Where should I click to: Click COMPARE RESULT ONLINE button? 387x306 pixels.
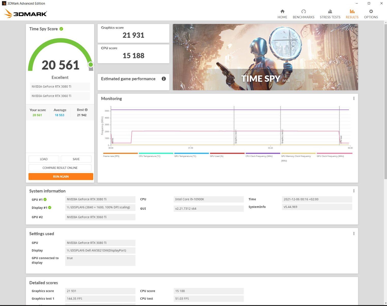tap(60, 168)
